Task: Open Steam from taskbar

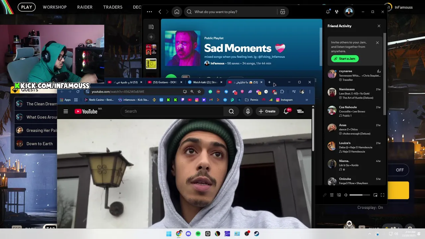Action: 257,234
